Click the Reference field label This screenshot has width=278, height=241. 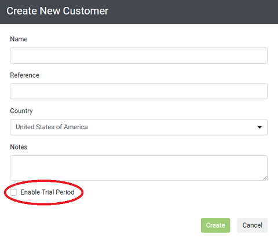coord(24,75)
